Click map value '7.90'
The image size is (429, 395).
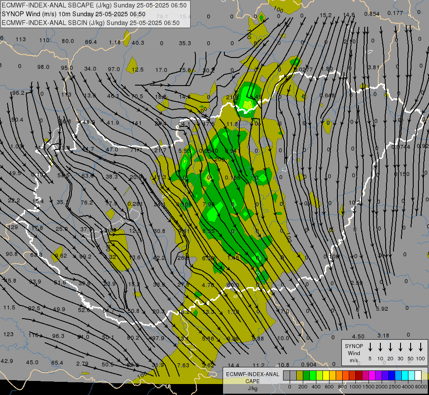click(209, 204)
